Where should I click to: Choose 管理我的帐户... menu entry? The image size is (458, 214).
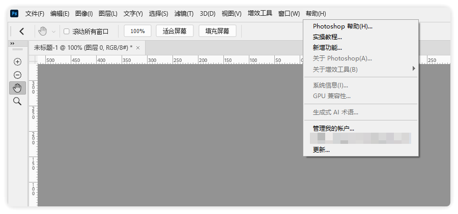[x=361, y=128]
